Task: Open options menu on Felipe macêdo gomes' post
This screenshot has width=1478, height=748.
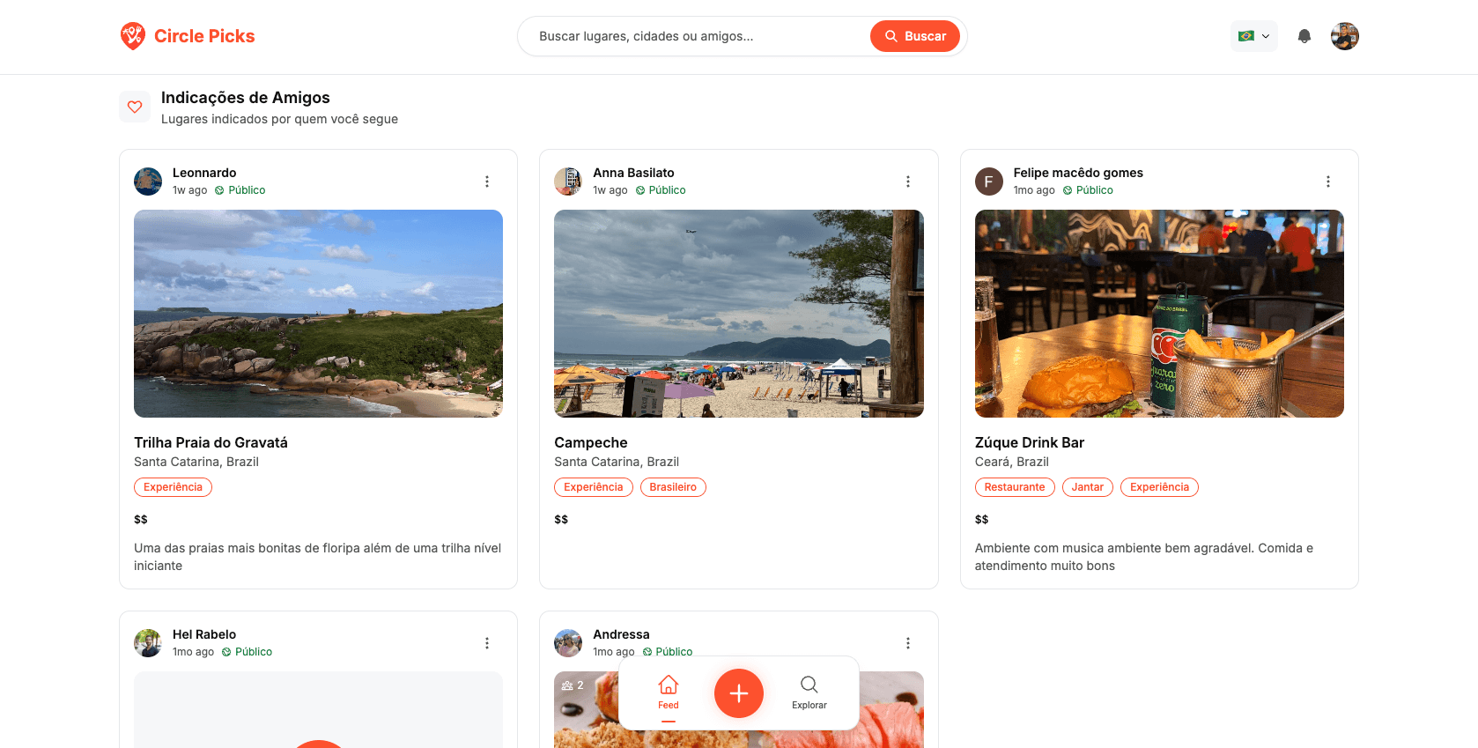Action: [1328, 181]
